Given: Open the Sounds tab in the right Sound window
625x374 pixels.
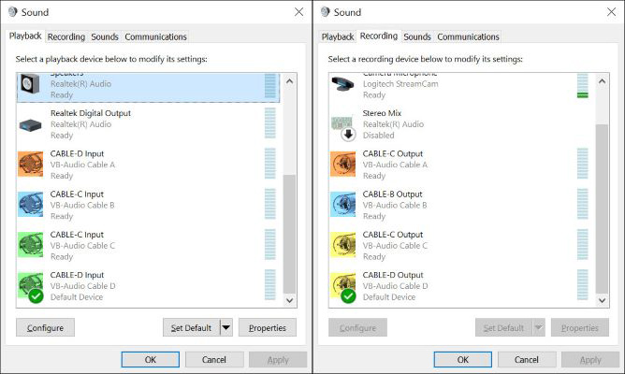Looking at the screenshot, I should [x=417, y=36].
